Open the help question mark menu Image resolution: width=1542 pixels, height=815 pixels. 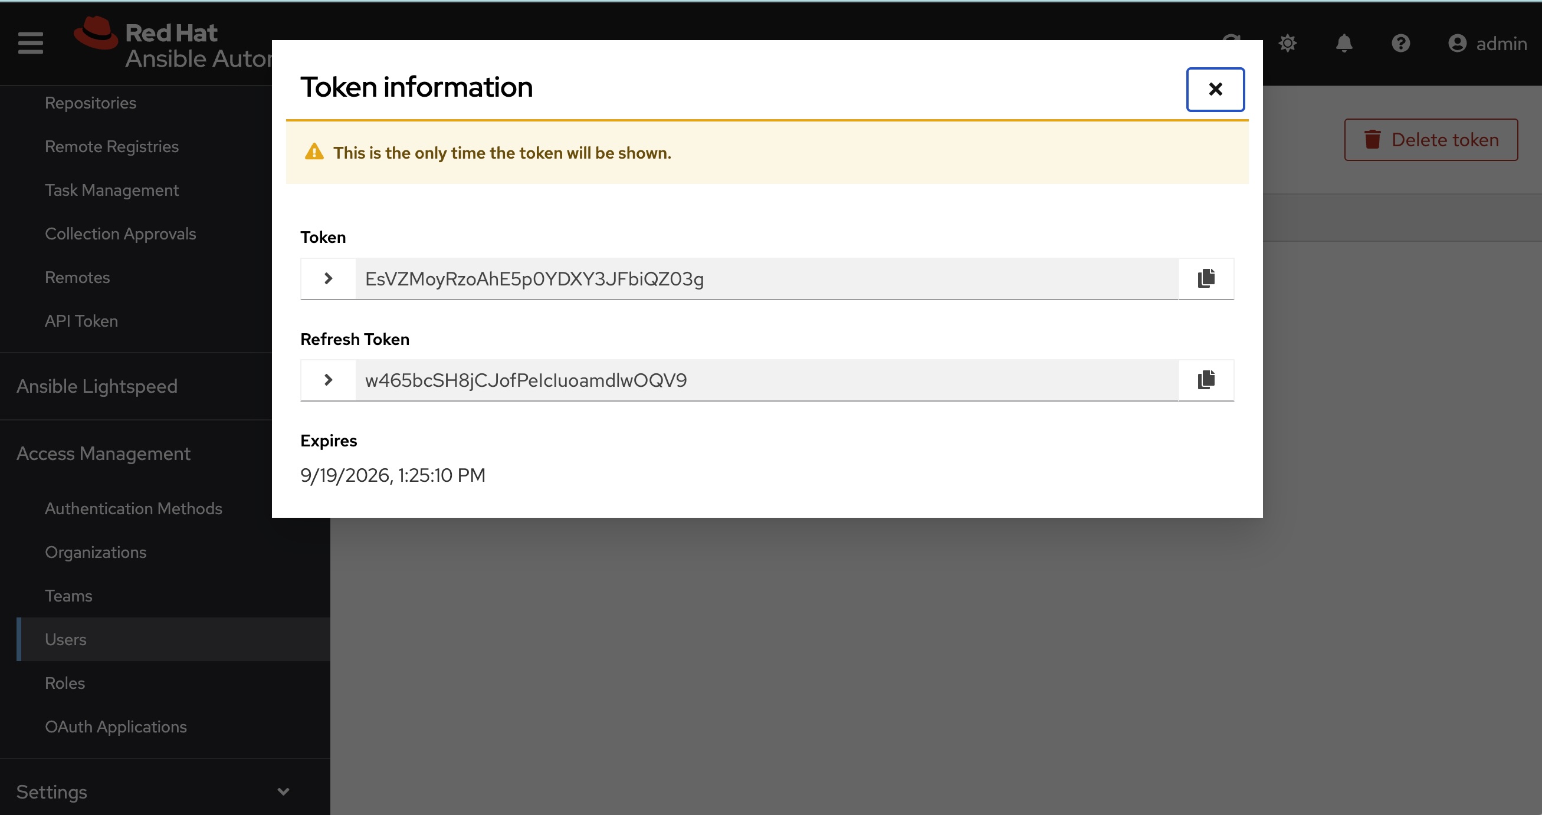[1401, 43]
